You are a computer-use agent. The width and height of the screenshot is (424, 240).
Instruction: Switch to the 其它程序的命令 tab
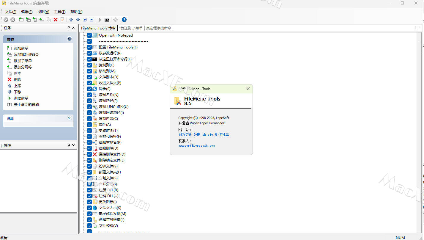[159, 28]
